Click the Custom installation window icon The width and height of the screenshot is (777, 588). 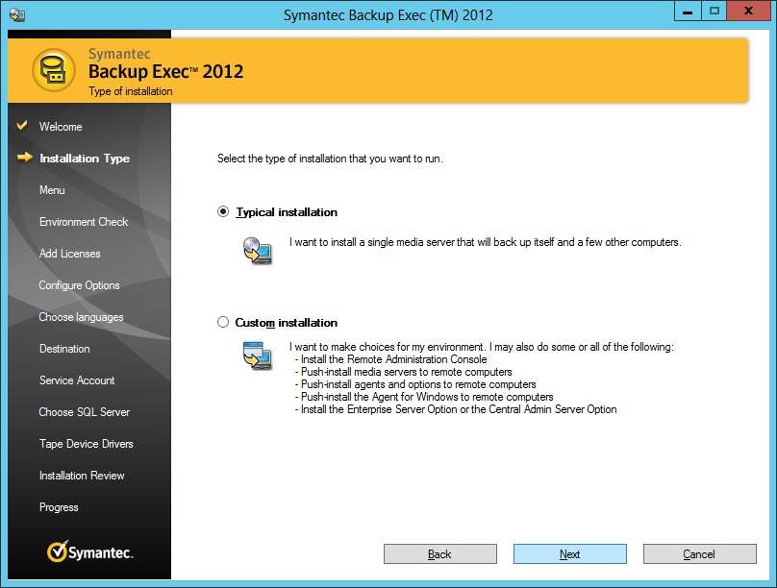click(257, 355)
